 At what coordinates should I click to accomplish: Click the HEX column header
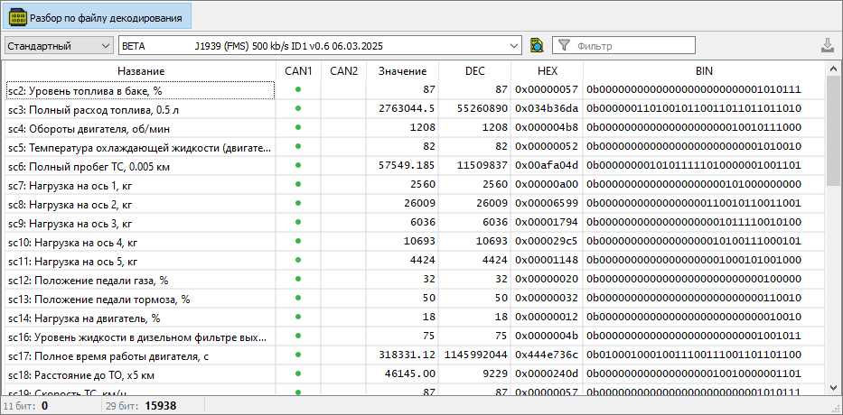point(547,70)
